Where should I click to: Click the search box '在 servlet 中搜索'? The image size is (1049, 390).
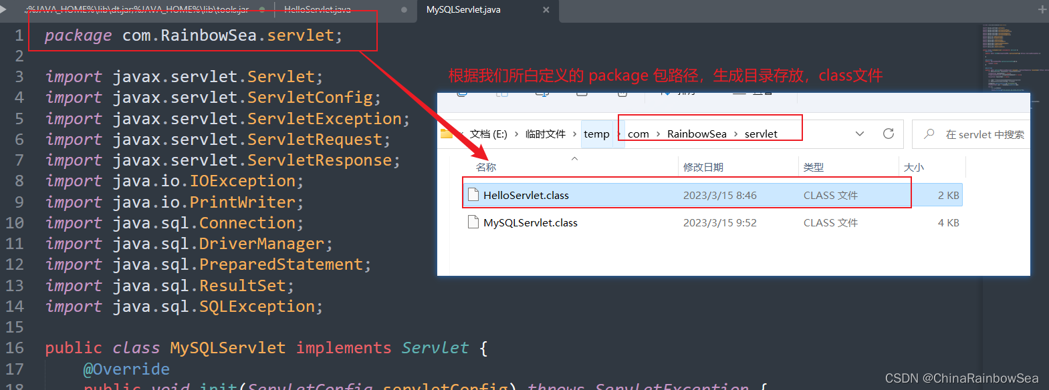click(972, 134)
